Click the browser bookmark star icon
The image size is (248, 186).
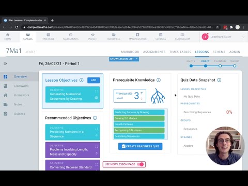click(218, 27)
